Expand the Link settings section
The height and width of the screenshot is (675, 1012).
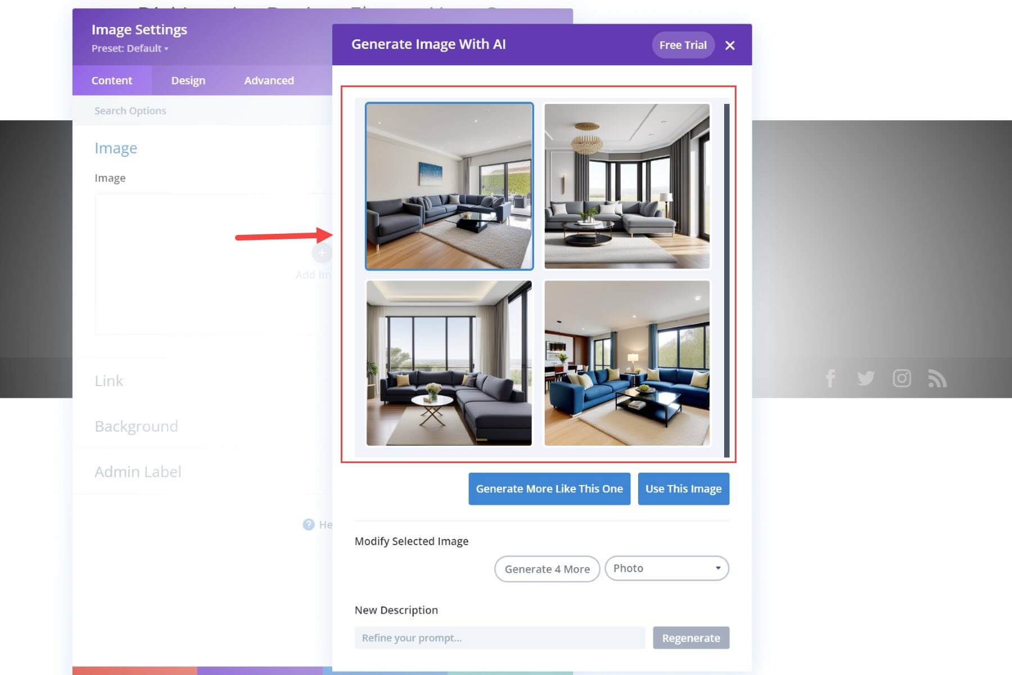109,380
